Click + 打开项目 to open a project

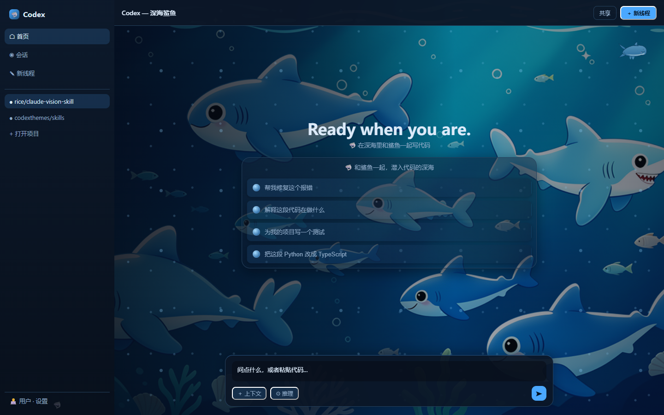[57, 134]
